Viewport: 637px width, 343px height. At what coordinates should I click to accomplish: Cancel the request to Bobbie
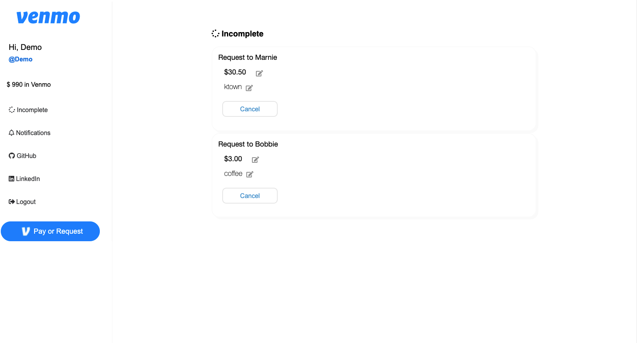coord(250,195)
